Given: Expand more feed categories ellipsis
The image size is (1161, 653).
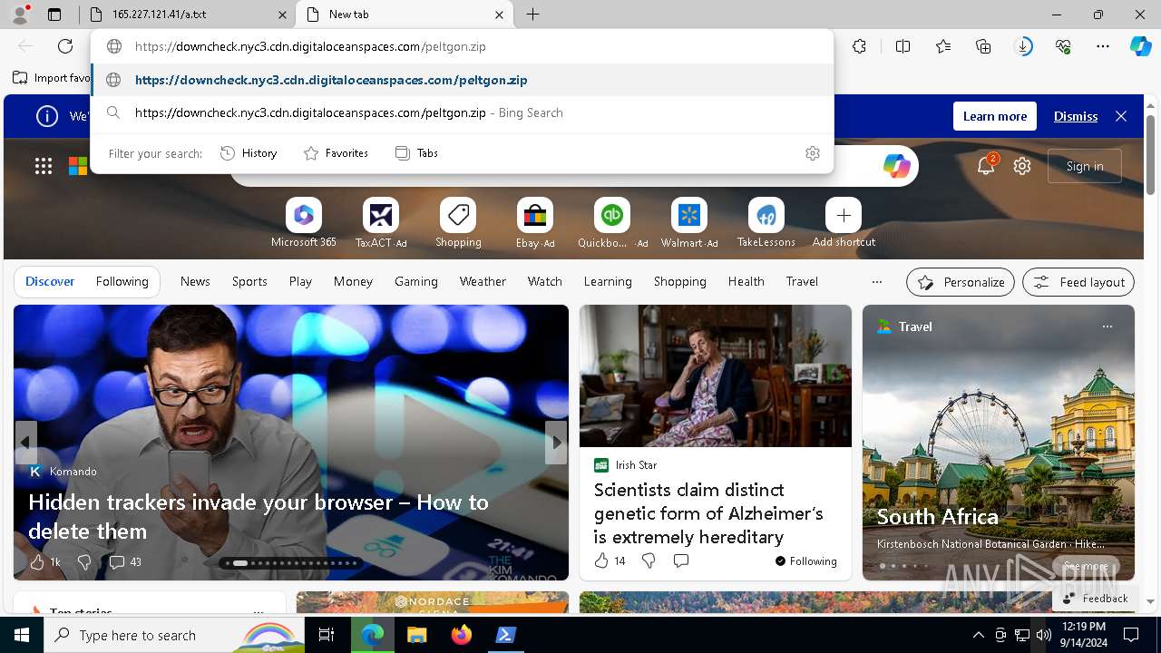Looking at the screenshot, I should point(876,282).
